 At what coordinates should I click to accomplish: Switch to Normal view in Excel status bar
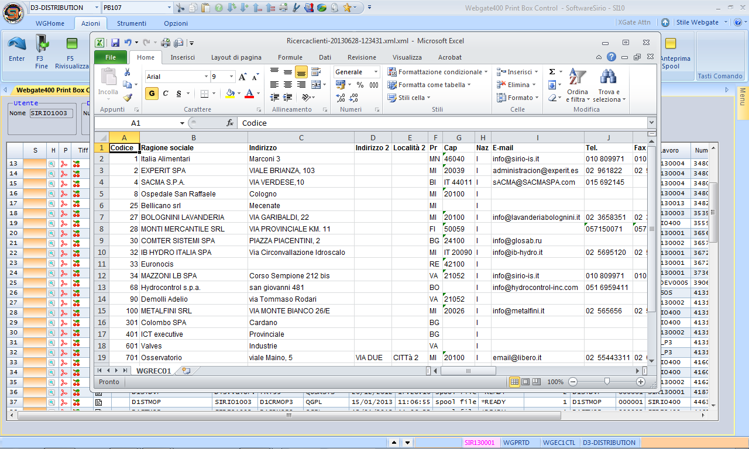(x=514, y=382)
